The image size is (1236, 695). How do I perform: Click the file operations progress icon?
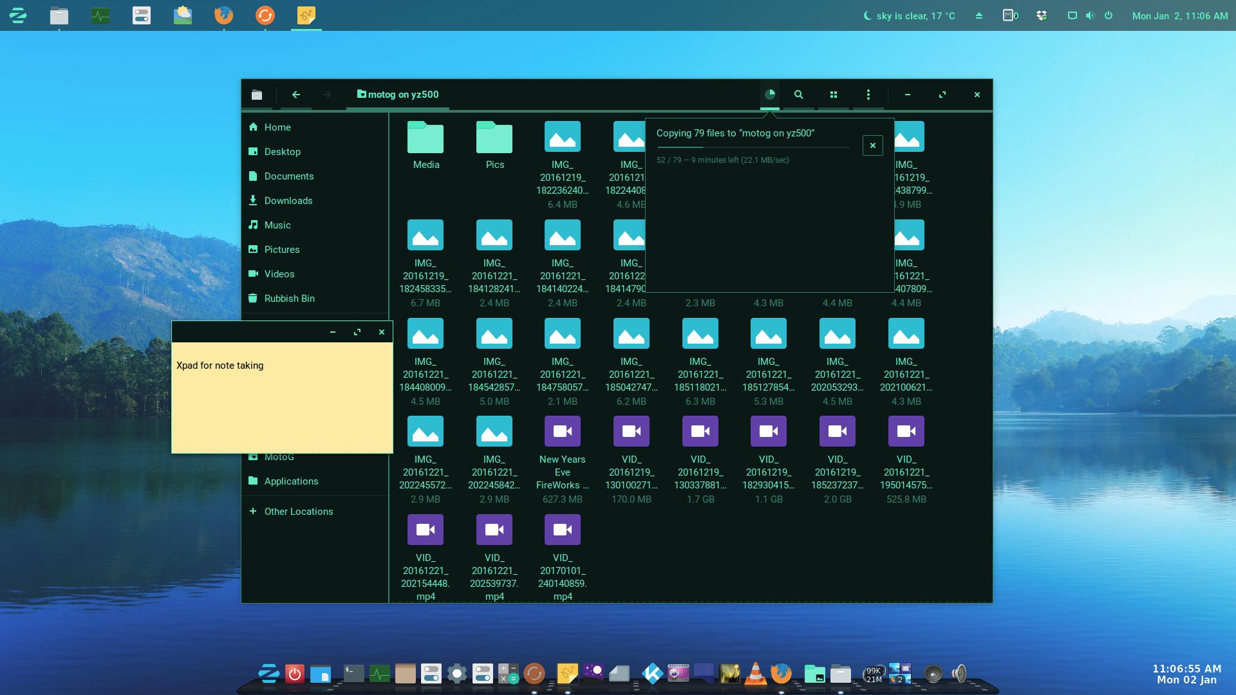coord(769,95)
